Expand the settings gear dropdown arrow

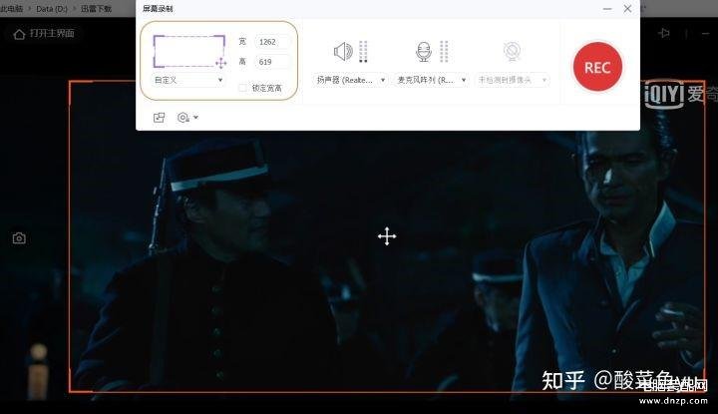(x=196, y=118)
